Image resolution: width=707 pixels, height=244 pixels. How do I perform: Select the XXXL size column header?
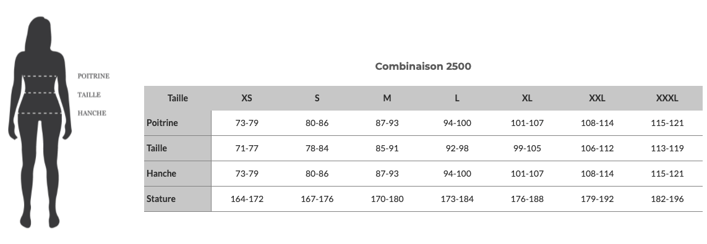[667, 98]
